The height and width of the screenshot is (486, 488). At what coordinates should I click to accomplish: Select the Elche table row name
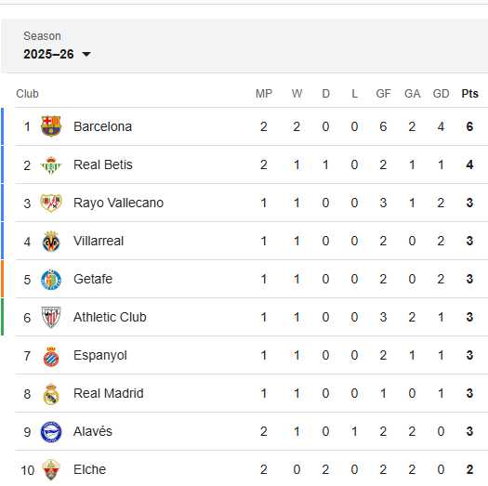click(89, 469)
